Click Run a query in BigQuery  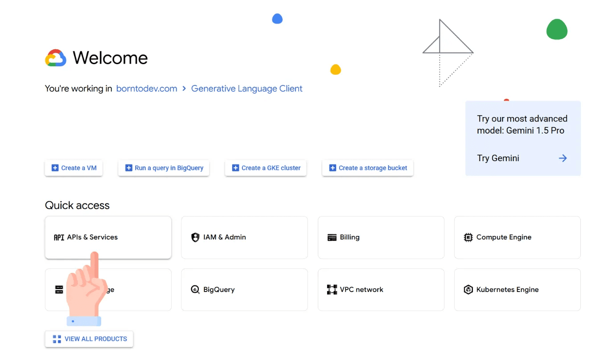click(x=163, y=168)
